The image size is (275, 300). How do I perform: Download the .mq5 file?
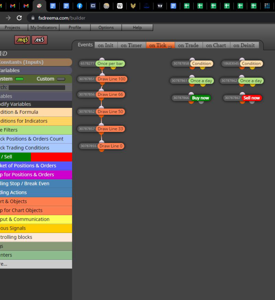(22, 40)
